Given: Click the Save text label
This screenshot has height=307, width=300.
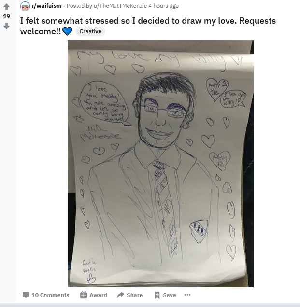Looking at the screenshot, I should [170, 295].
